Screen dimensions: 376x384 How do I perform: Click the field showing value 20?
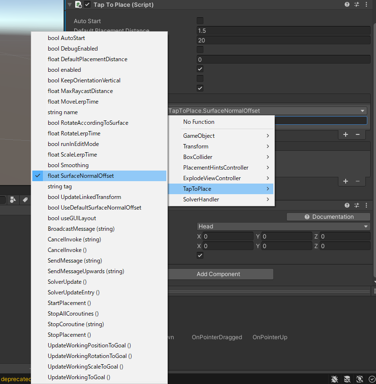tap(283, 40)
